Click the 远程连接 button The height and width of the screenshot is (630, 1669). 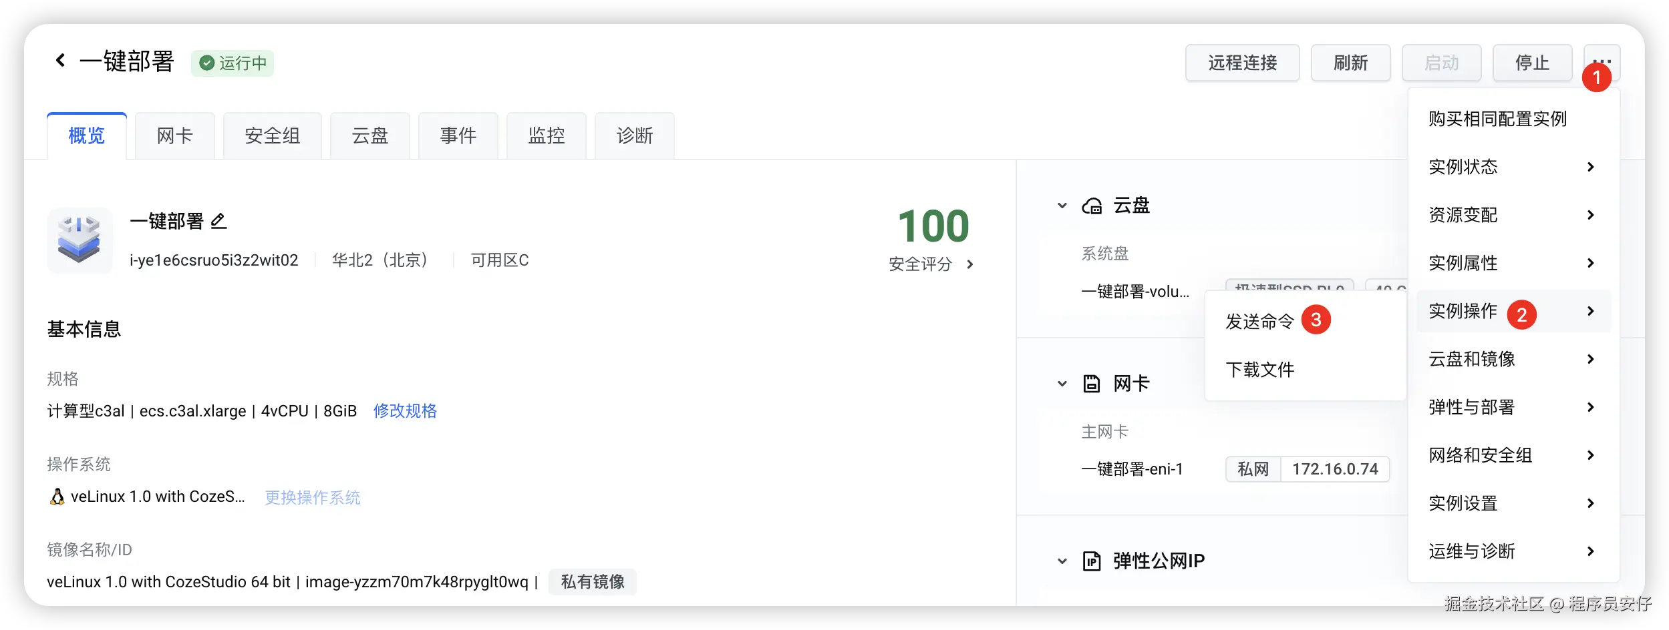tap(1242, 63)
